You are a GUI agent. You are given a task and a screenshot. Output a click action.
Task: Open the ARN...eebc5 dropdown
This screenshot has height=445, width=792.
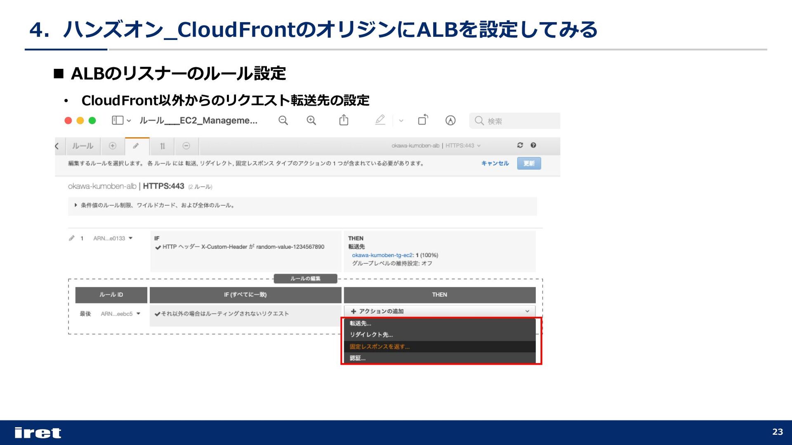pos(121,314)
